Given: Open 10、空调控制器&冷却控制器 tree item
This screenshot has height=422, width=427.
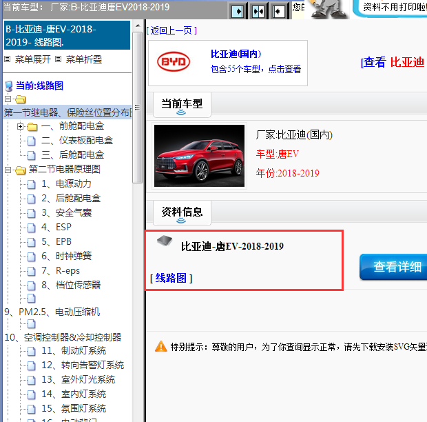Looking at the screenshot, I should coord(63,337).
